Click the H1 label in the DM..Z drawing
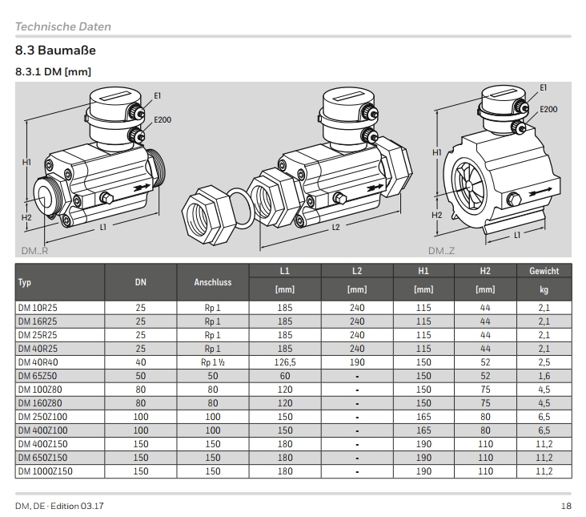 point(437,152)
